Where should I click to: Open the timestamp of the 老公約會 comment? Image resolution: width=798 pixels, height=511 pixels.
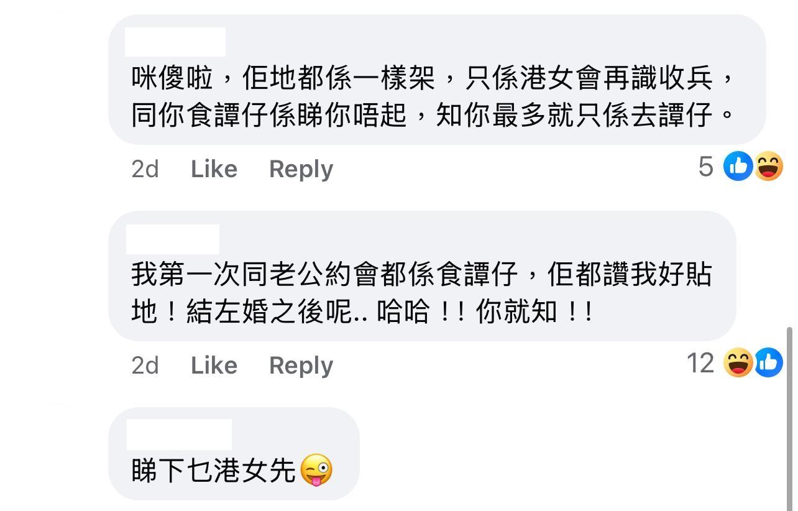145,366
